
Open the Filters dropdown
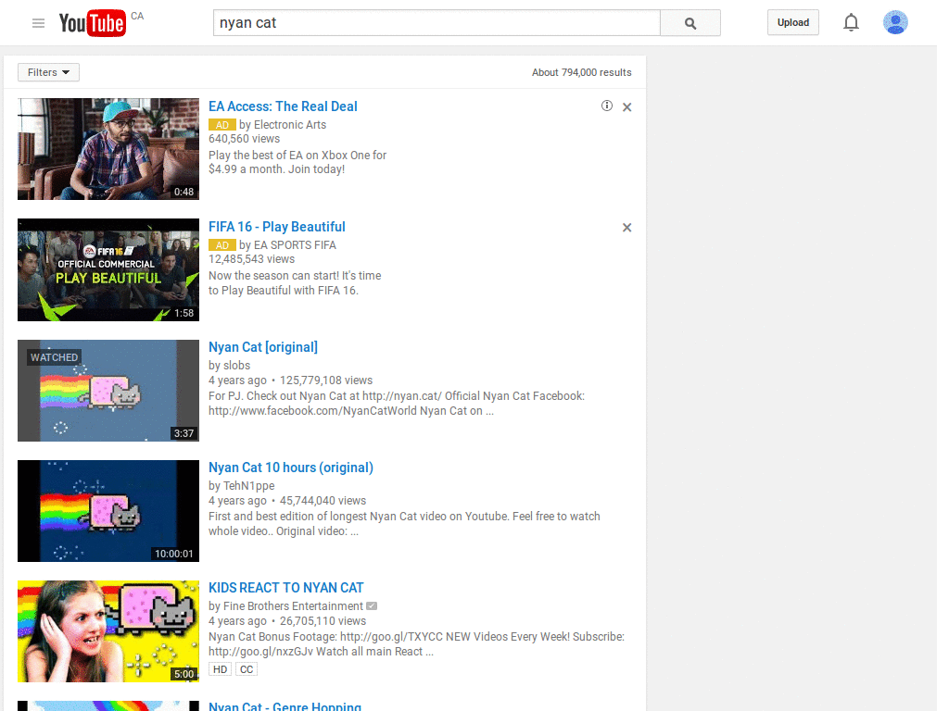(48, 72)
